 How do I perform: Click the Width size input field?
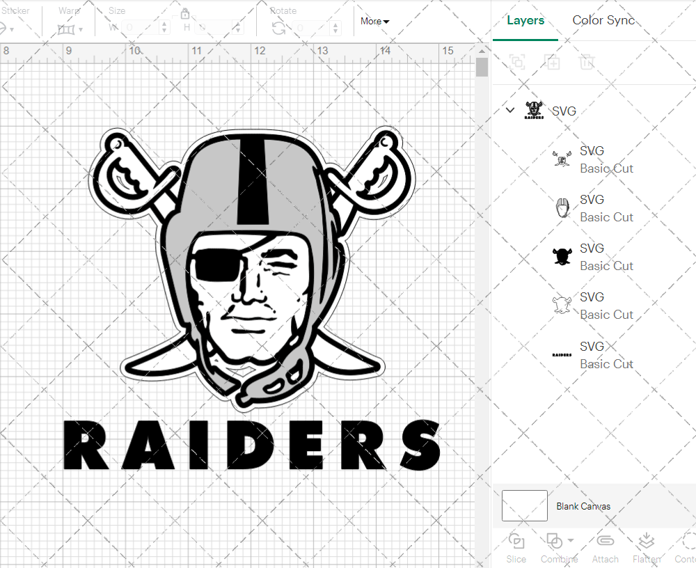[140, 28]
